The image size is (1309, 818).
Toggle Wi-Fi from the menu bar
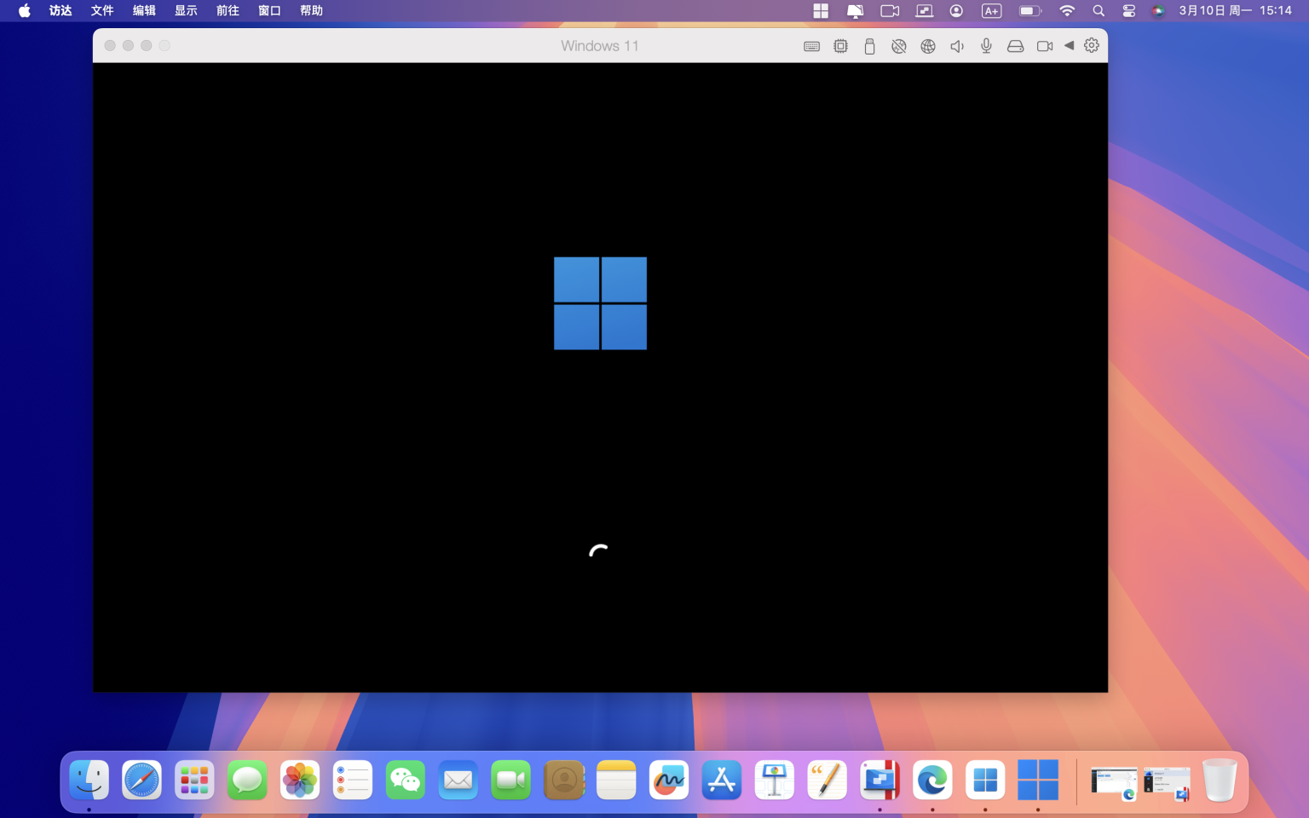[x=1066, y=10]
